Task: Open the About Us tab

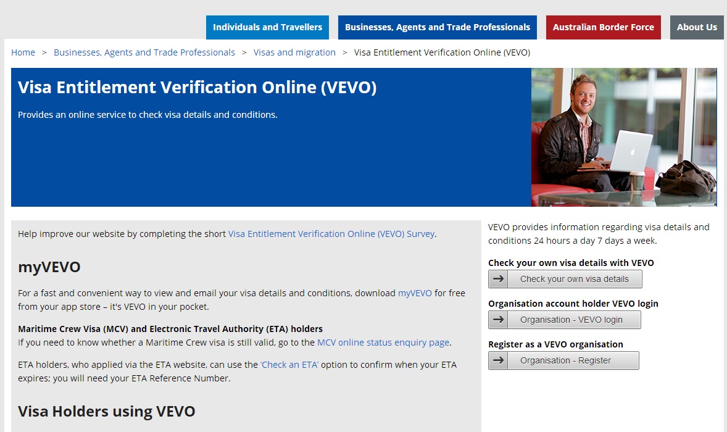Action: point(696,27)
